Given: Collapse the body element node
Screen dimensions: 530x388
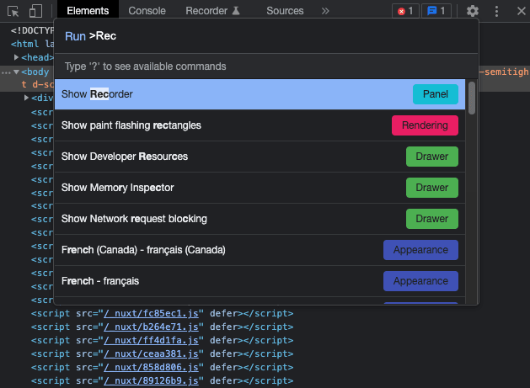Looking at the screenshot, I should click(x=16, y=72).
